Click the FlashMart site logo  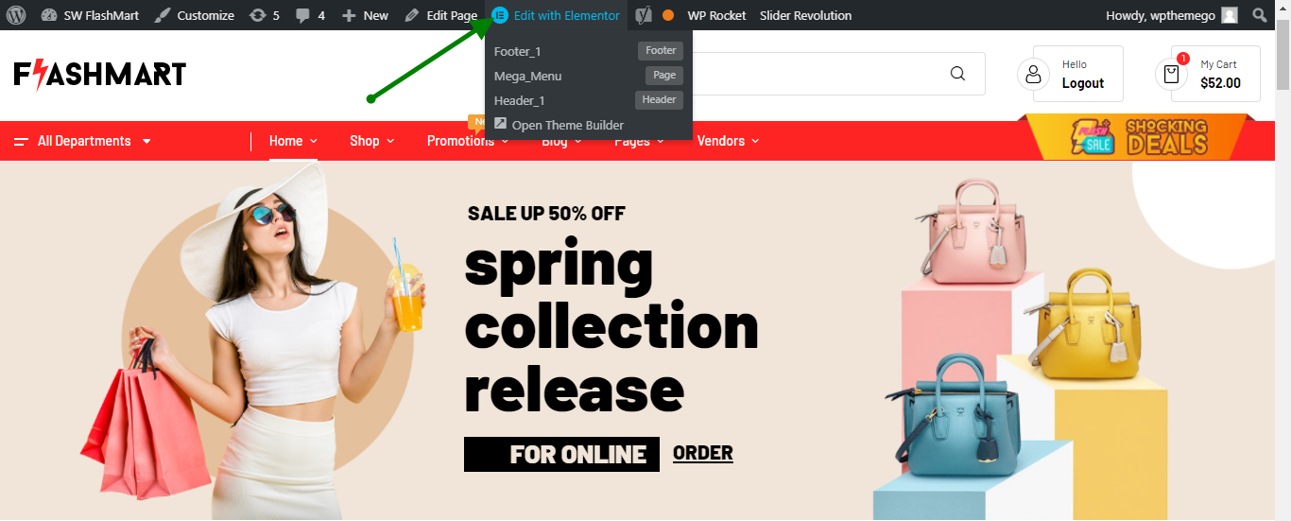click(x=100, y=75)
